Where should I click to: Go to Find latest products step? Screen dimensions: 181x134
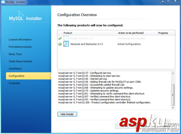pyautogui.click(x=20, y=47)
